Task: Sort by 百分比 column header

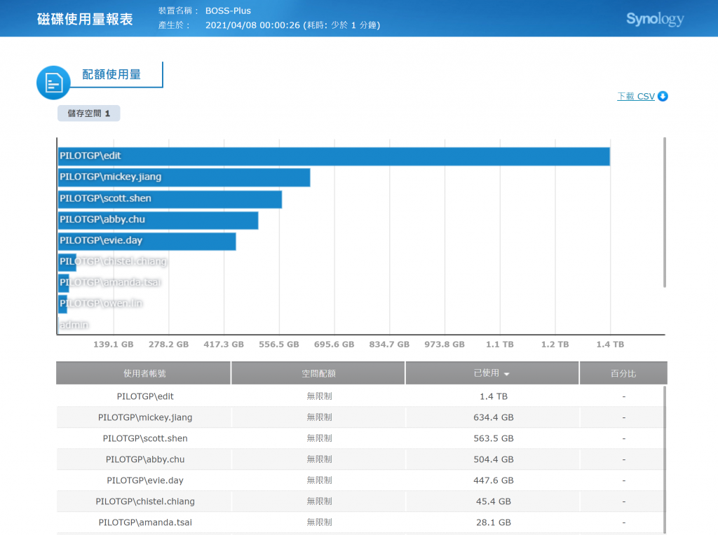Action: pos(623,373)
